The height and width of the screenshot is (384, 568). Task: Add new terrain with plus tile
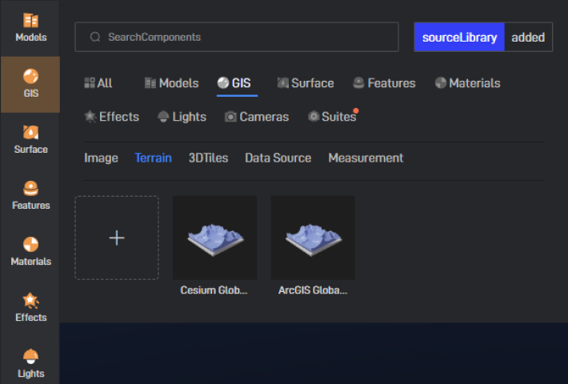click(x=117, y=238)
